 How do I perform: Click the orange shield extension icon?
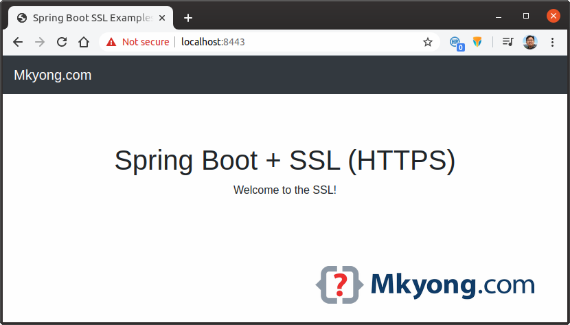point(477,42)
